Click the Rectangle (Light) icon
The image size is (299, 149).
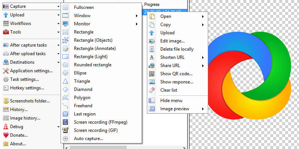pyautogui.click(x=65, y=57)
